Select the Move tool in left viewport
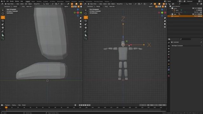203x114 pixels. pos(3,17)
